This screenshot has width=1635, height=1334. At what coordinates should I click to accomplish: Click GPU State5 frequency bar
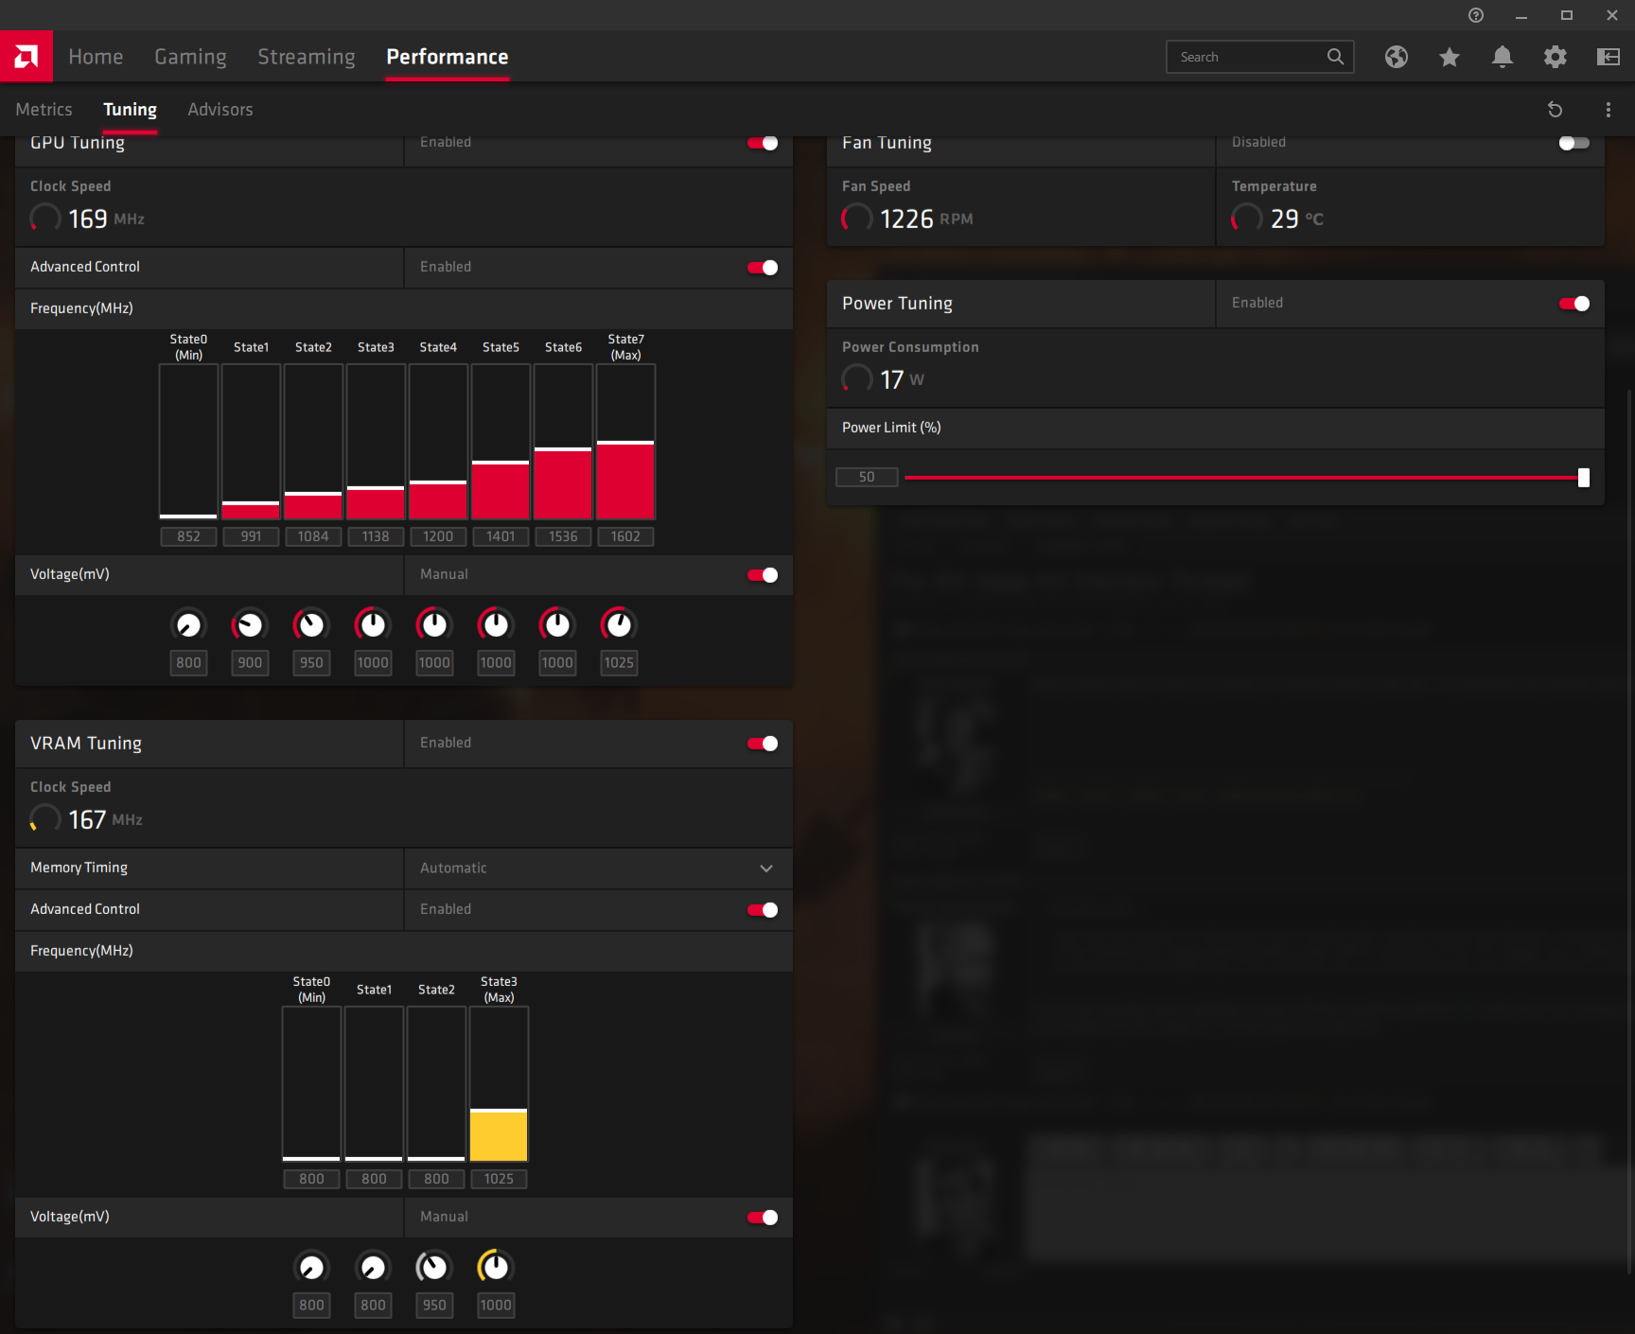pos(501,442)
